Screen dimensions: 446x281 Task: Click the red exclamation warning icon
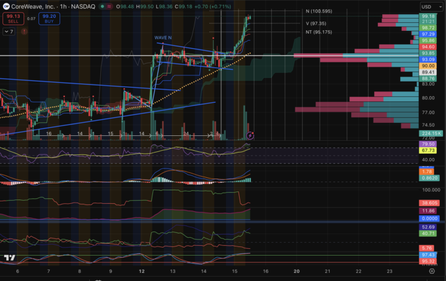24,31
